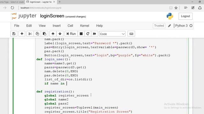Click the def registration line
This screenshot has width=204, height=114.
pos(55,92)
